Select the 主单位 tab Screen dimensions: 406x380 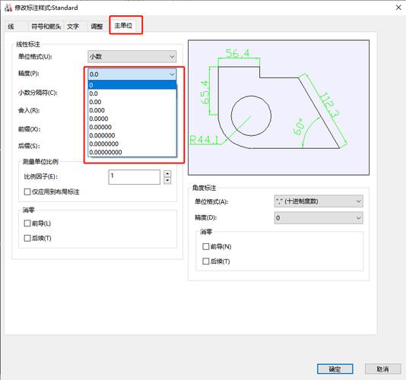point(123,25)
